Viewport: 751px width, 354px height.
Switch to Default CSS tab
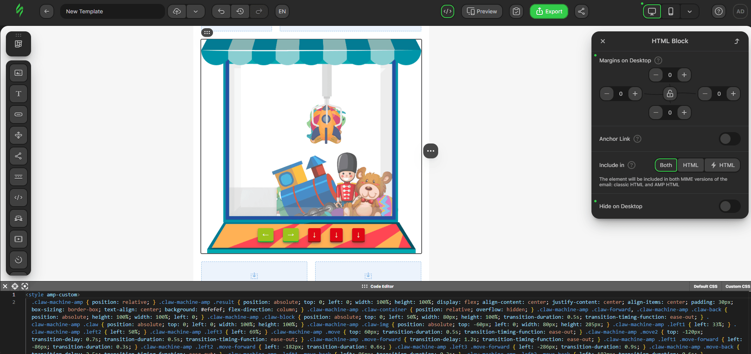[x=705, y=286]
